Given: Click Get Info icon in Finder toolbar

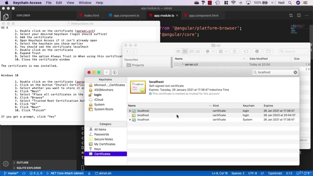Looking at the screenshot, I should (257, 51).
